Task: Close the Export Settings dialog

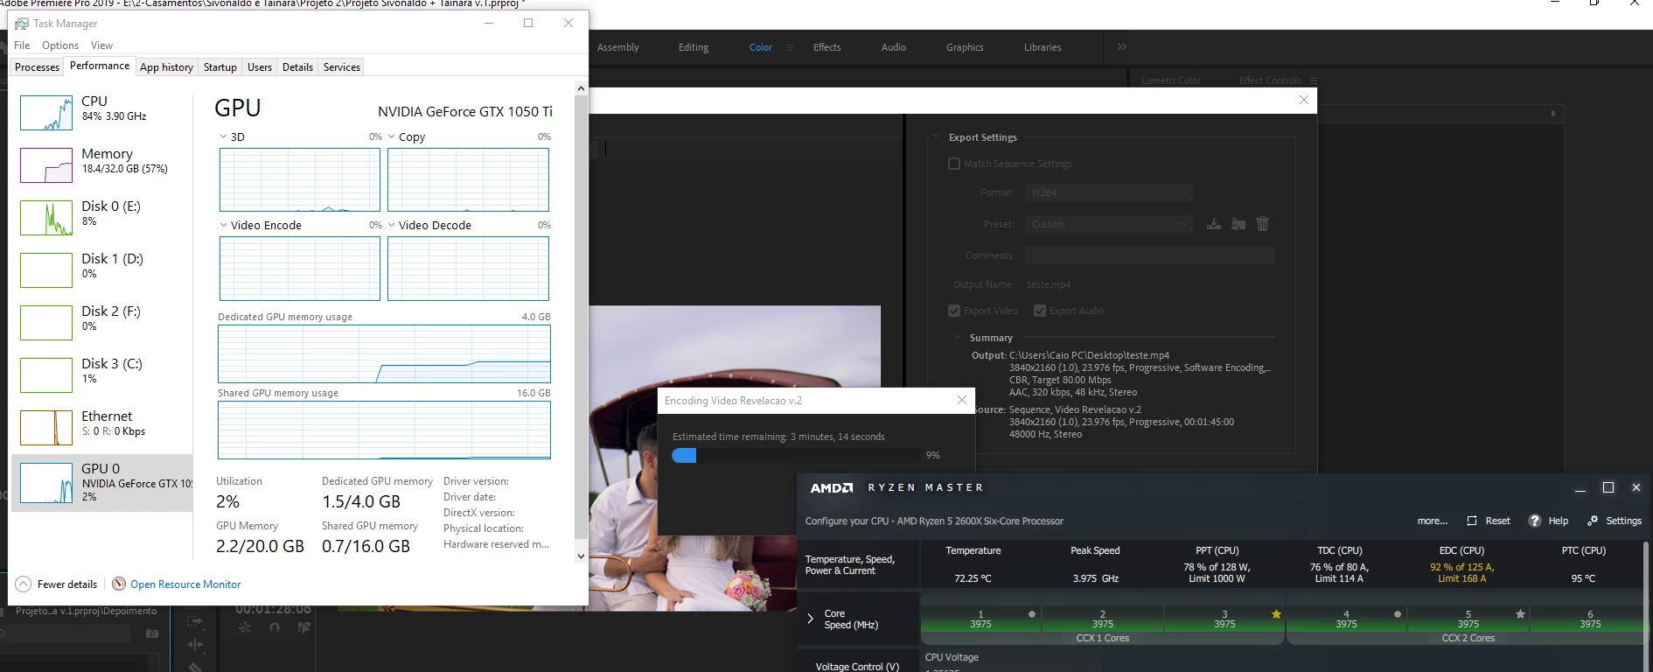Action: click(x=1304, y=100)
